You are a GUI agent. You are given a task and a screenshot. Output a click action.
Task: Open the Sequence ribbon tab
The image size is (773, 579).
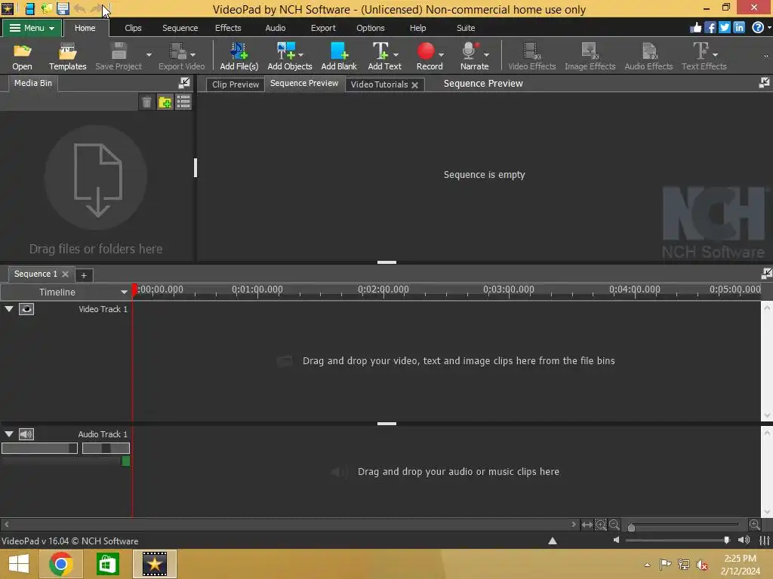pos(180,28)
